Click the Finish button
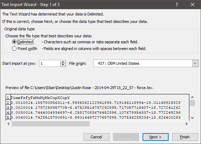Screen dimensions: 201x144 point(185,137)
